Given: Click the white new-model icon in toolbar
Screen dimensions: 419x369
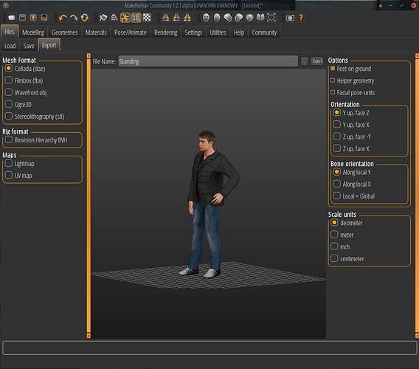Looking at the screenshot, I should tap(12, 18).
